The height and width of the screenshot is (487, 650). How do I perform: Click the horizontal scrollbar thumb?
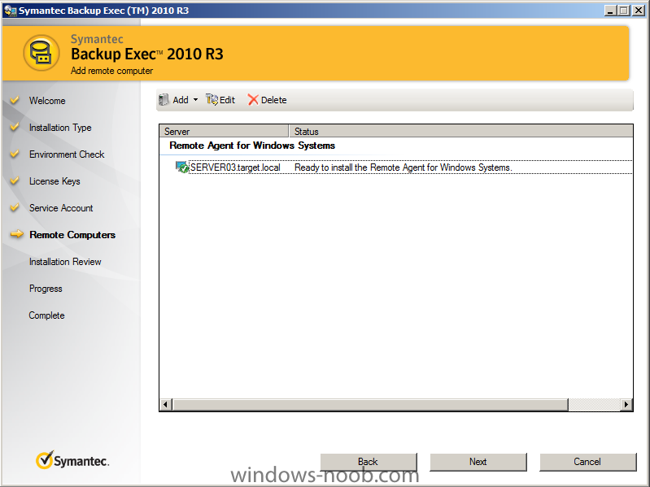click(x=370, y=404)
